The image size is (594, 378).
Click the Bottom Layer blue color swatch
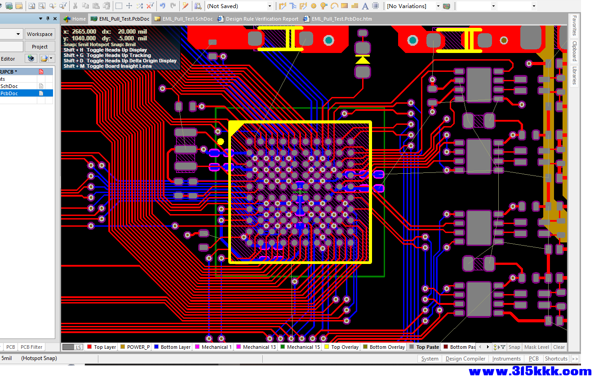click(156, 347)
